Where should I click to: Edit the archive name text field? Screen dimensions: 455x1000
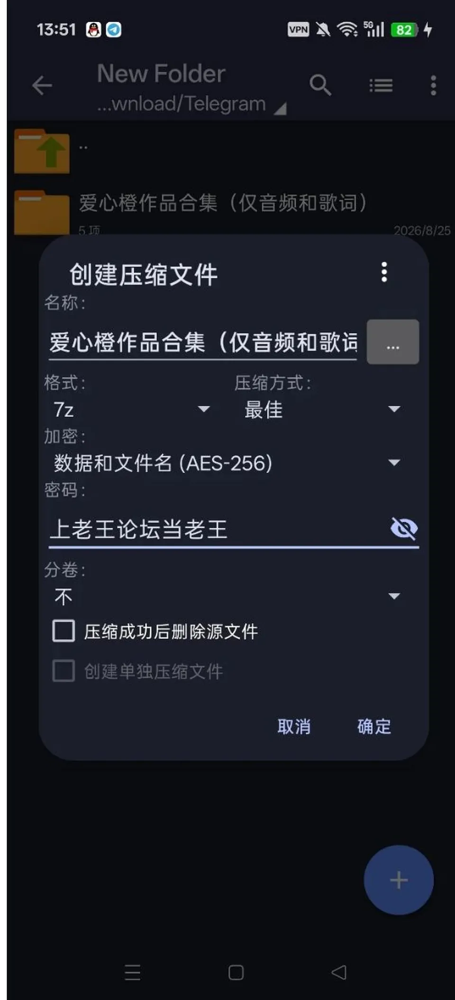coord(203,343)
